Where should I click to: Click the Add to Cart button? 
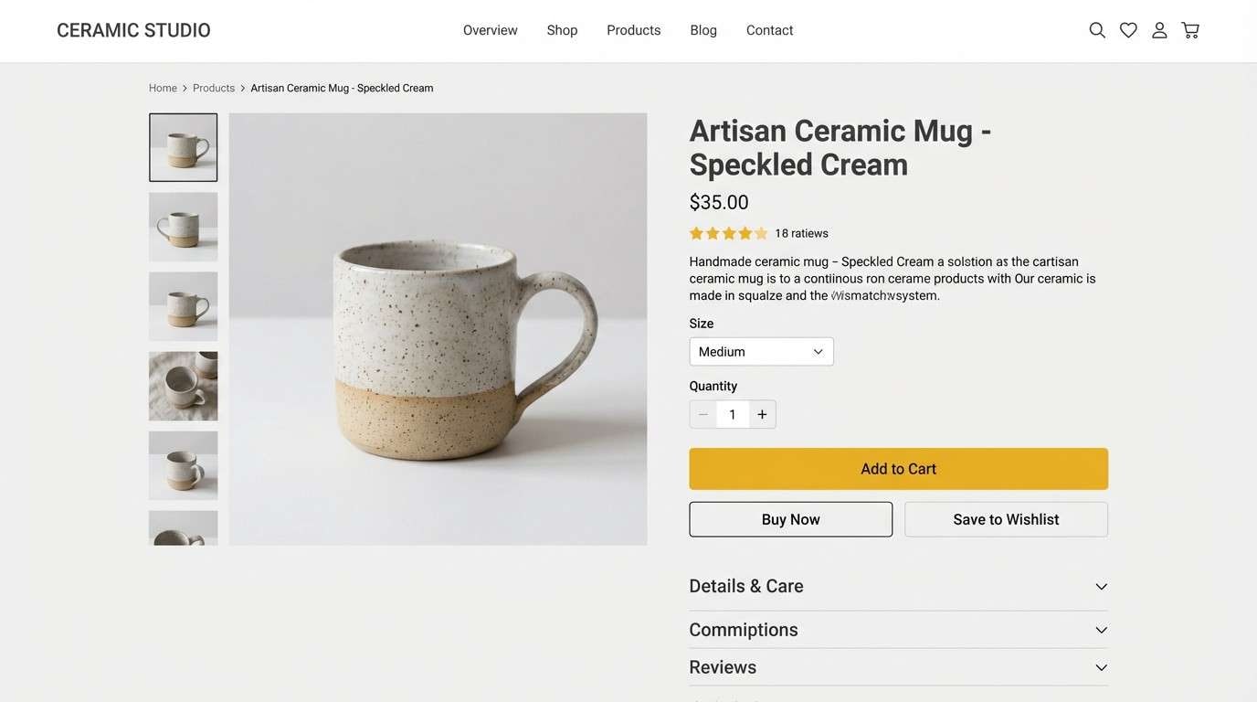pos(898,469)
